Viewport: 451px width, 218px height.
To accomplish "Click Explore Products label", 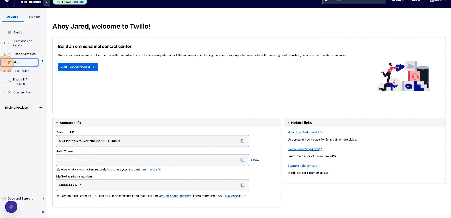I will click(17, 108).
